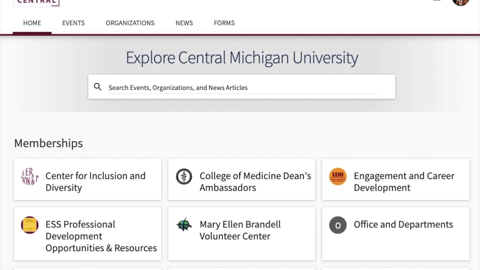480x270 pixels.
Task: Click the College of Medicine Dean's Ambassadors emblem
Action: 183,177
